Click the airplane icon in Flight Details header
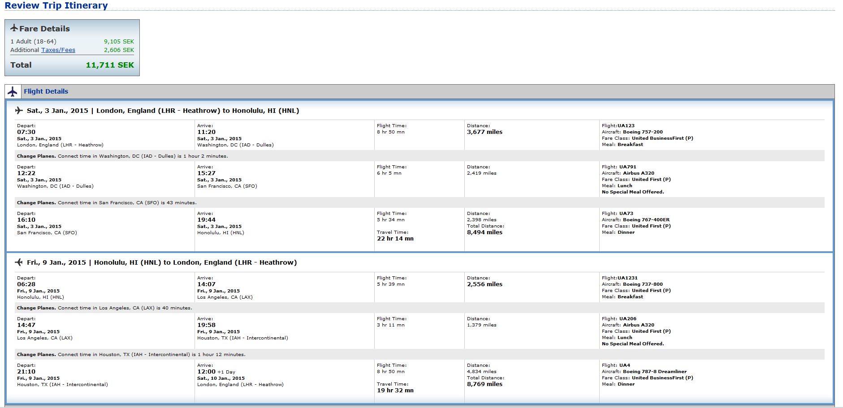 pyautogui.click(x=13, y=91)
